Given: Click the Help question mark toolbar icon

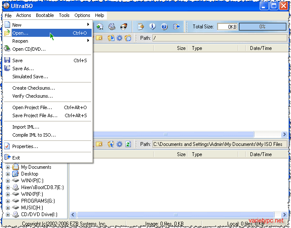Looking at the screenshot, I should coord(164,27).
